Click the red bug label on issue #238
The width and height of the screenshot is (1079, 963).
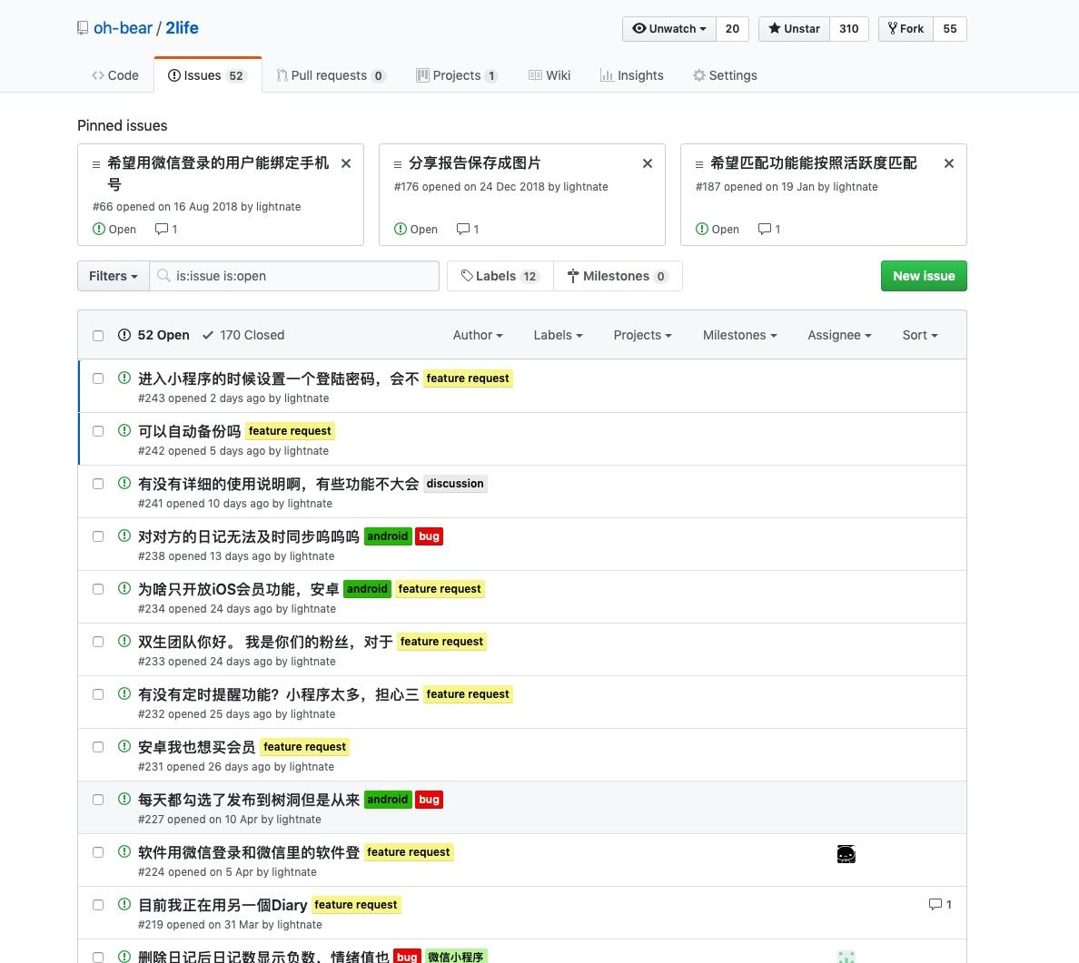[x=430, y=536]
